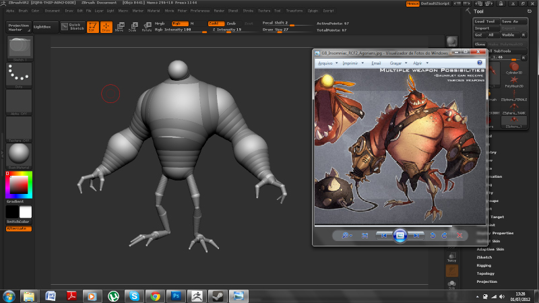Open the Preferences menu
The width and height of the screenshot is (539, 303).
200,11
